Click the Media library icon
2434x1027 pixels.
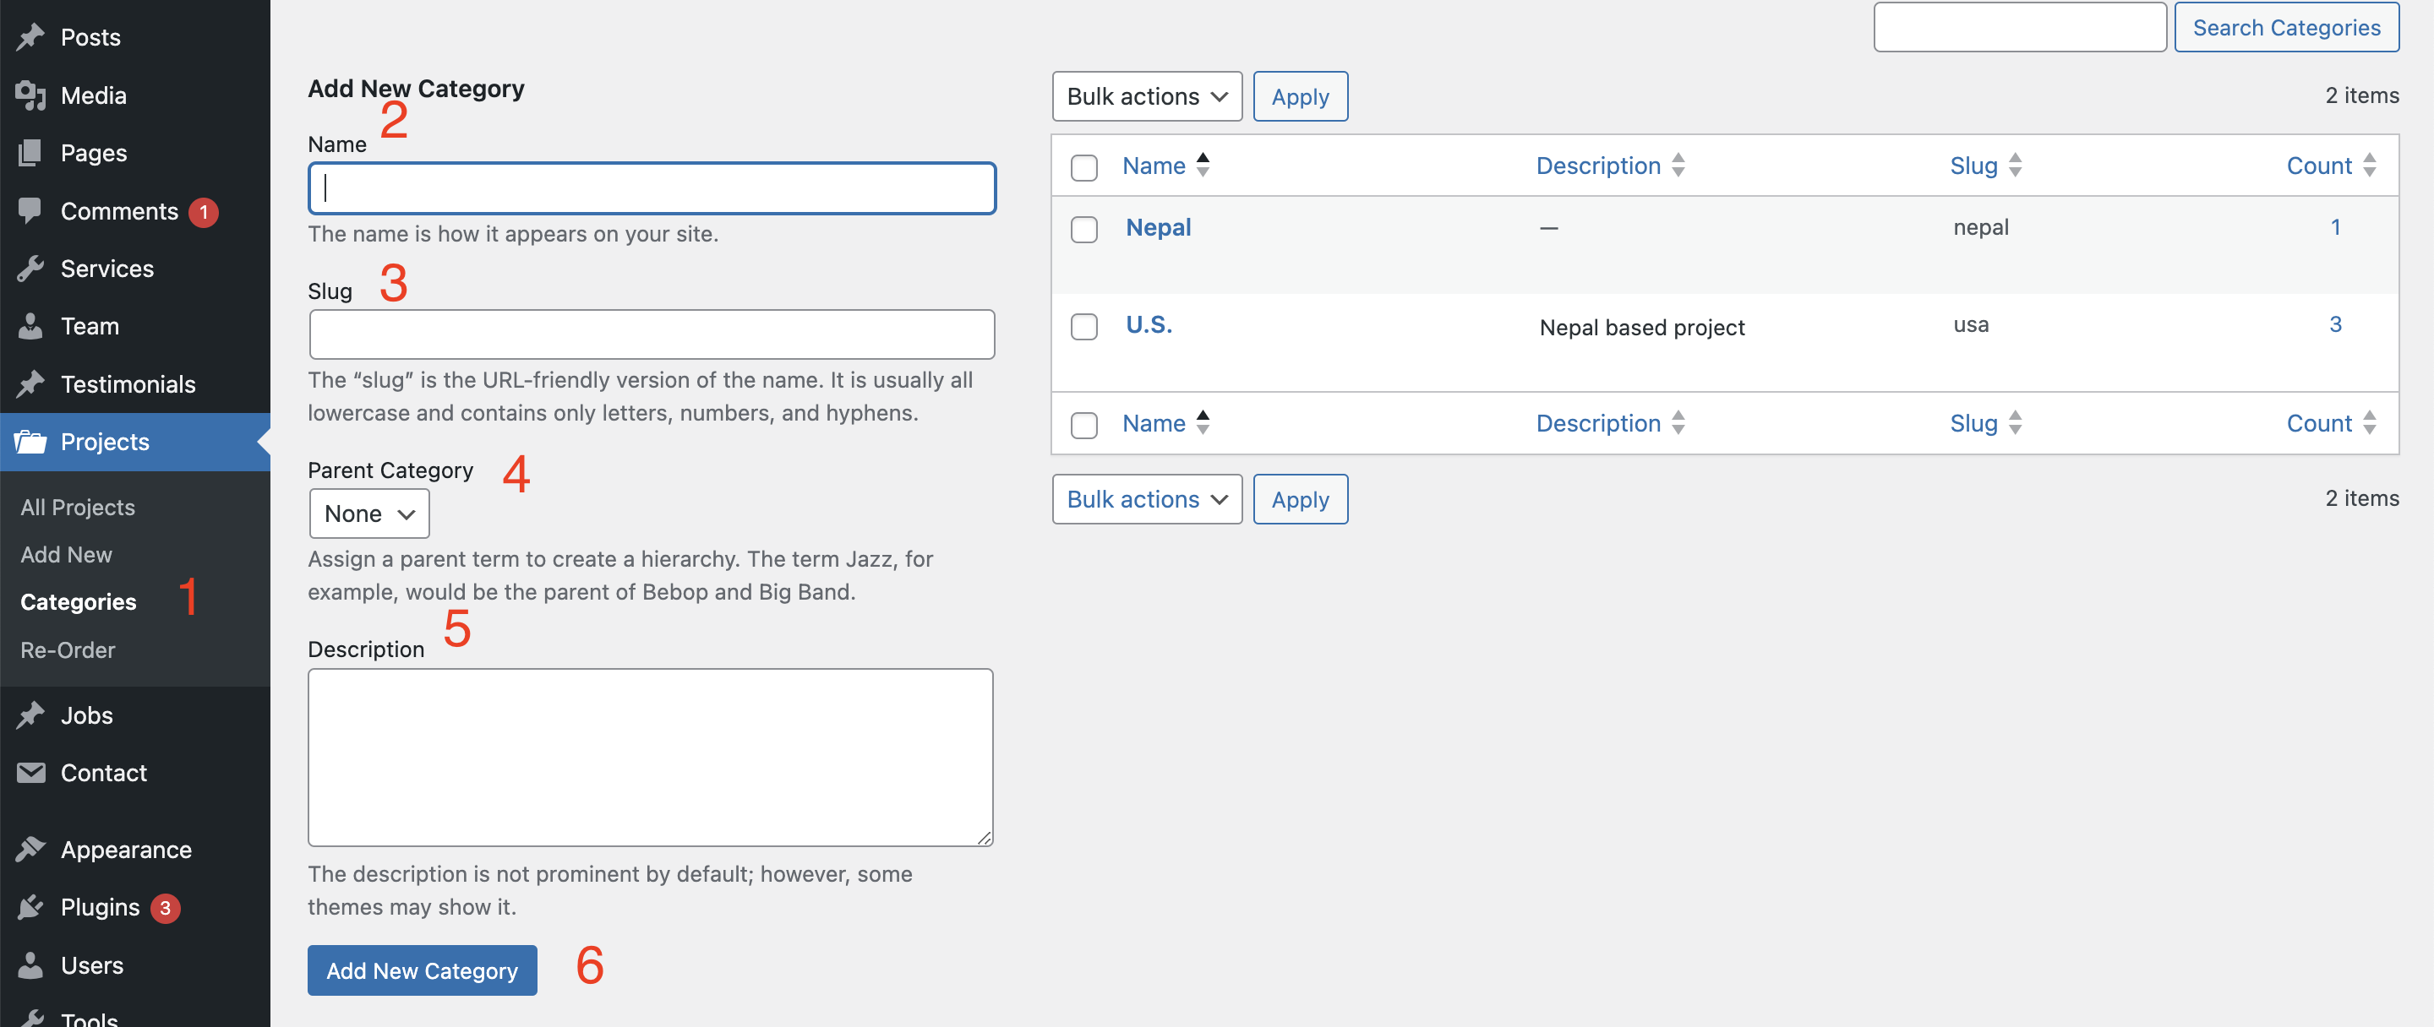pos(30,95)
